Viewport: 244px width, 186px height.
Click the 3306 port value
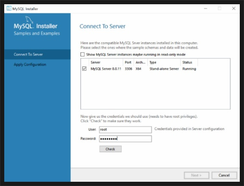point(128,69)
